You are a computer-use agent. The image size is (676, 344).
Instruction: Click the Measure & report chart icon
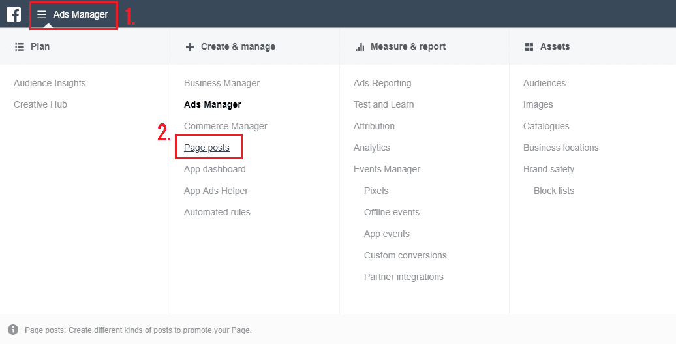coord(360,46)
